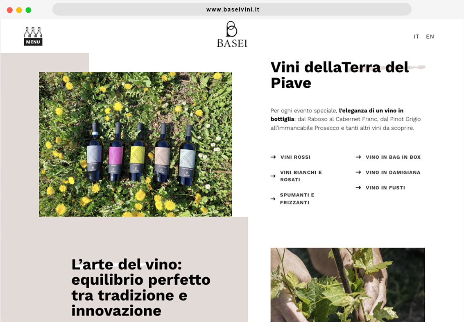464x322 pixels.
Task: Open the Vini Rossi link
Action: pyautogui.click(x=295, y=157)
